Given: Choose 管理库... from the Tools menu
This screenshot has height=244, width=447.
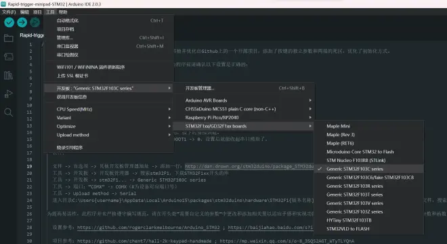Looking at the screenshot, I should click(109, 38).
